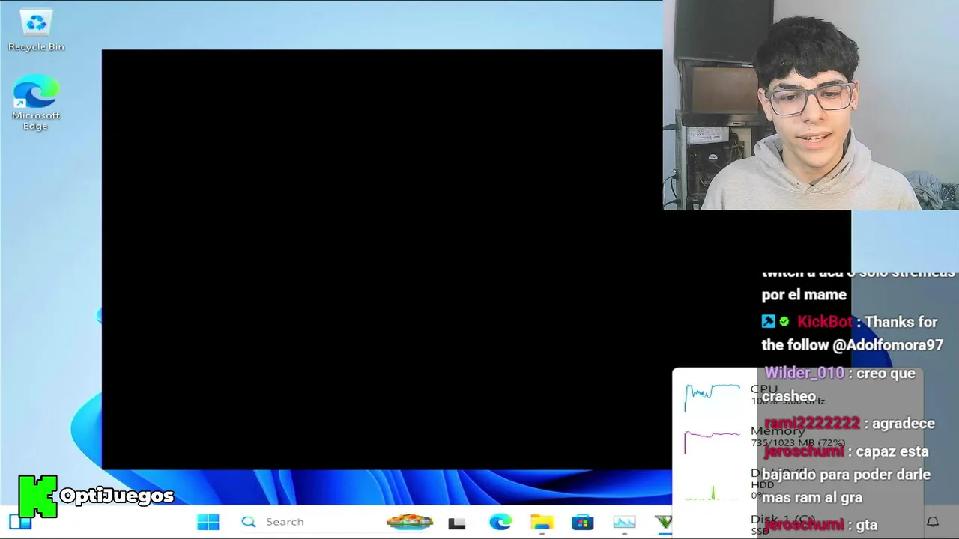Open the Task View taskbar icon

click(x=457, y=523)
